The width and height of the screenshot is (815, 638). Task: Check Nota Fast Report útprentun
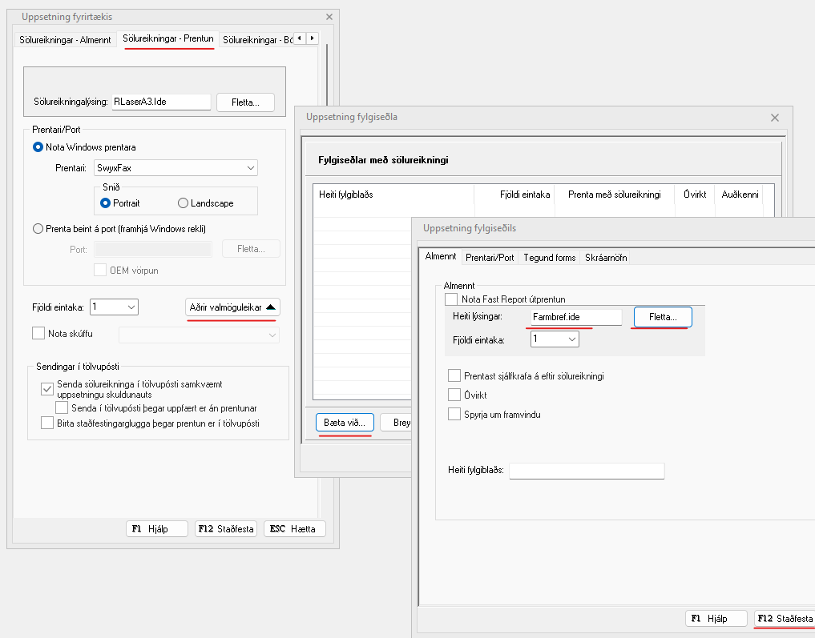(x=451, y=299)
